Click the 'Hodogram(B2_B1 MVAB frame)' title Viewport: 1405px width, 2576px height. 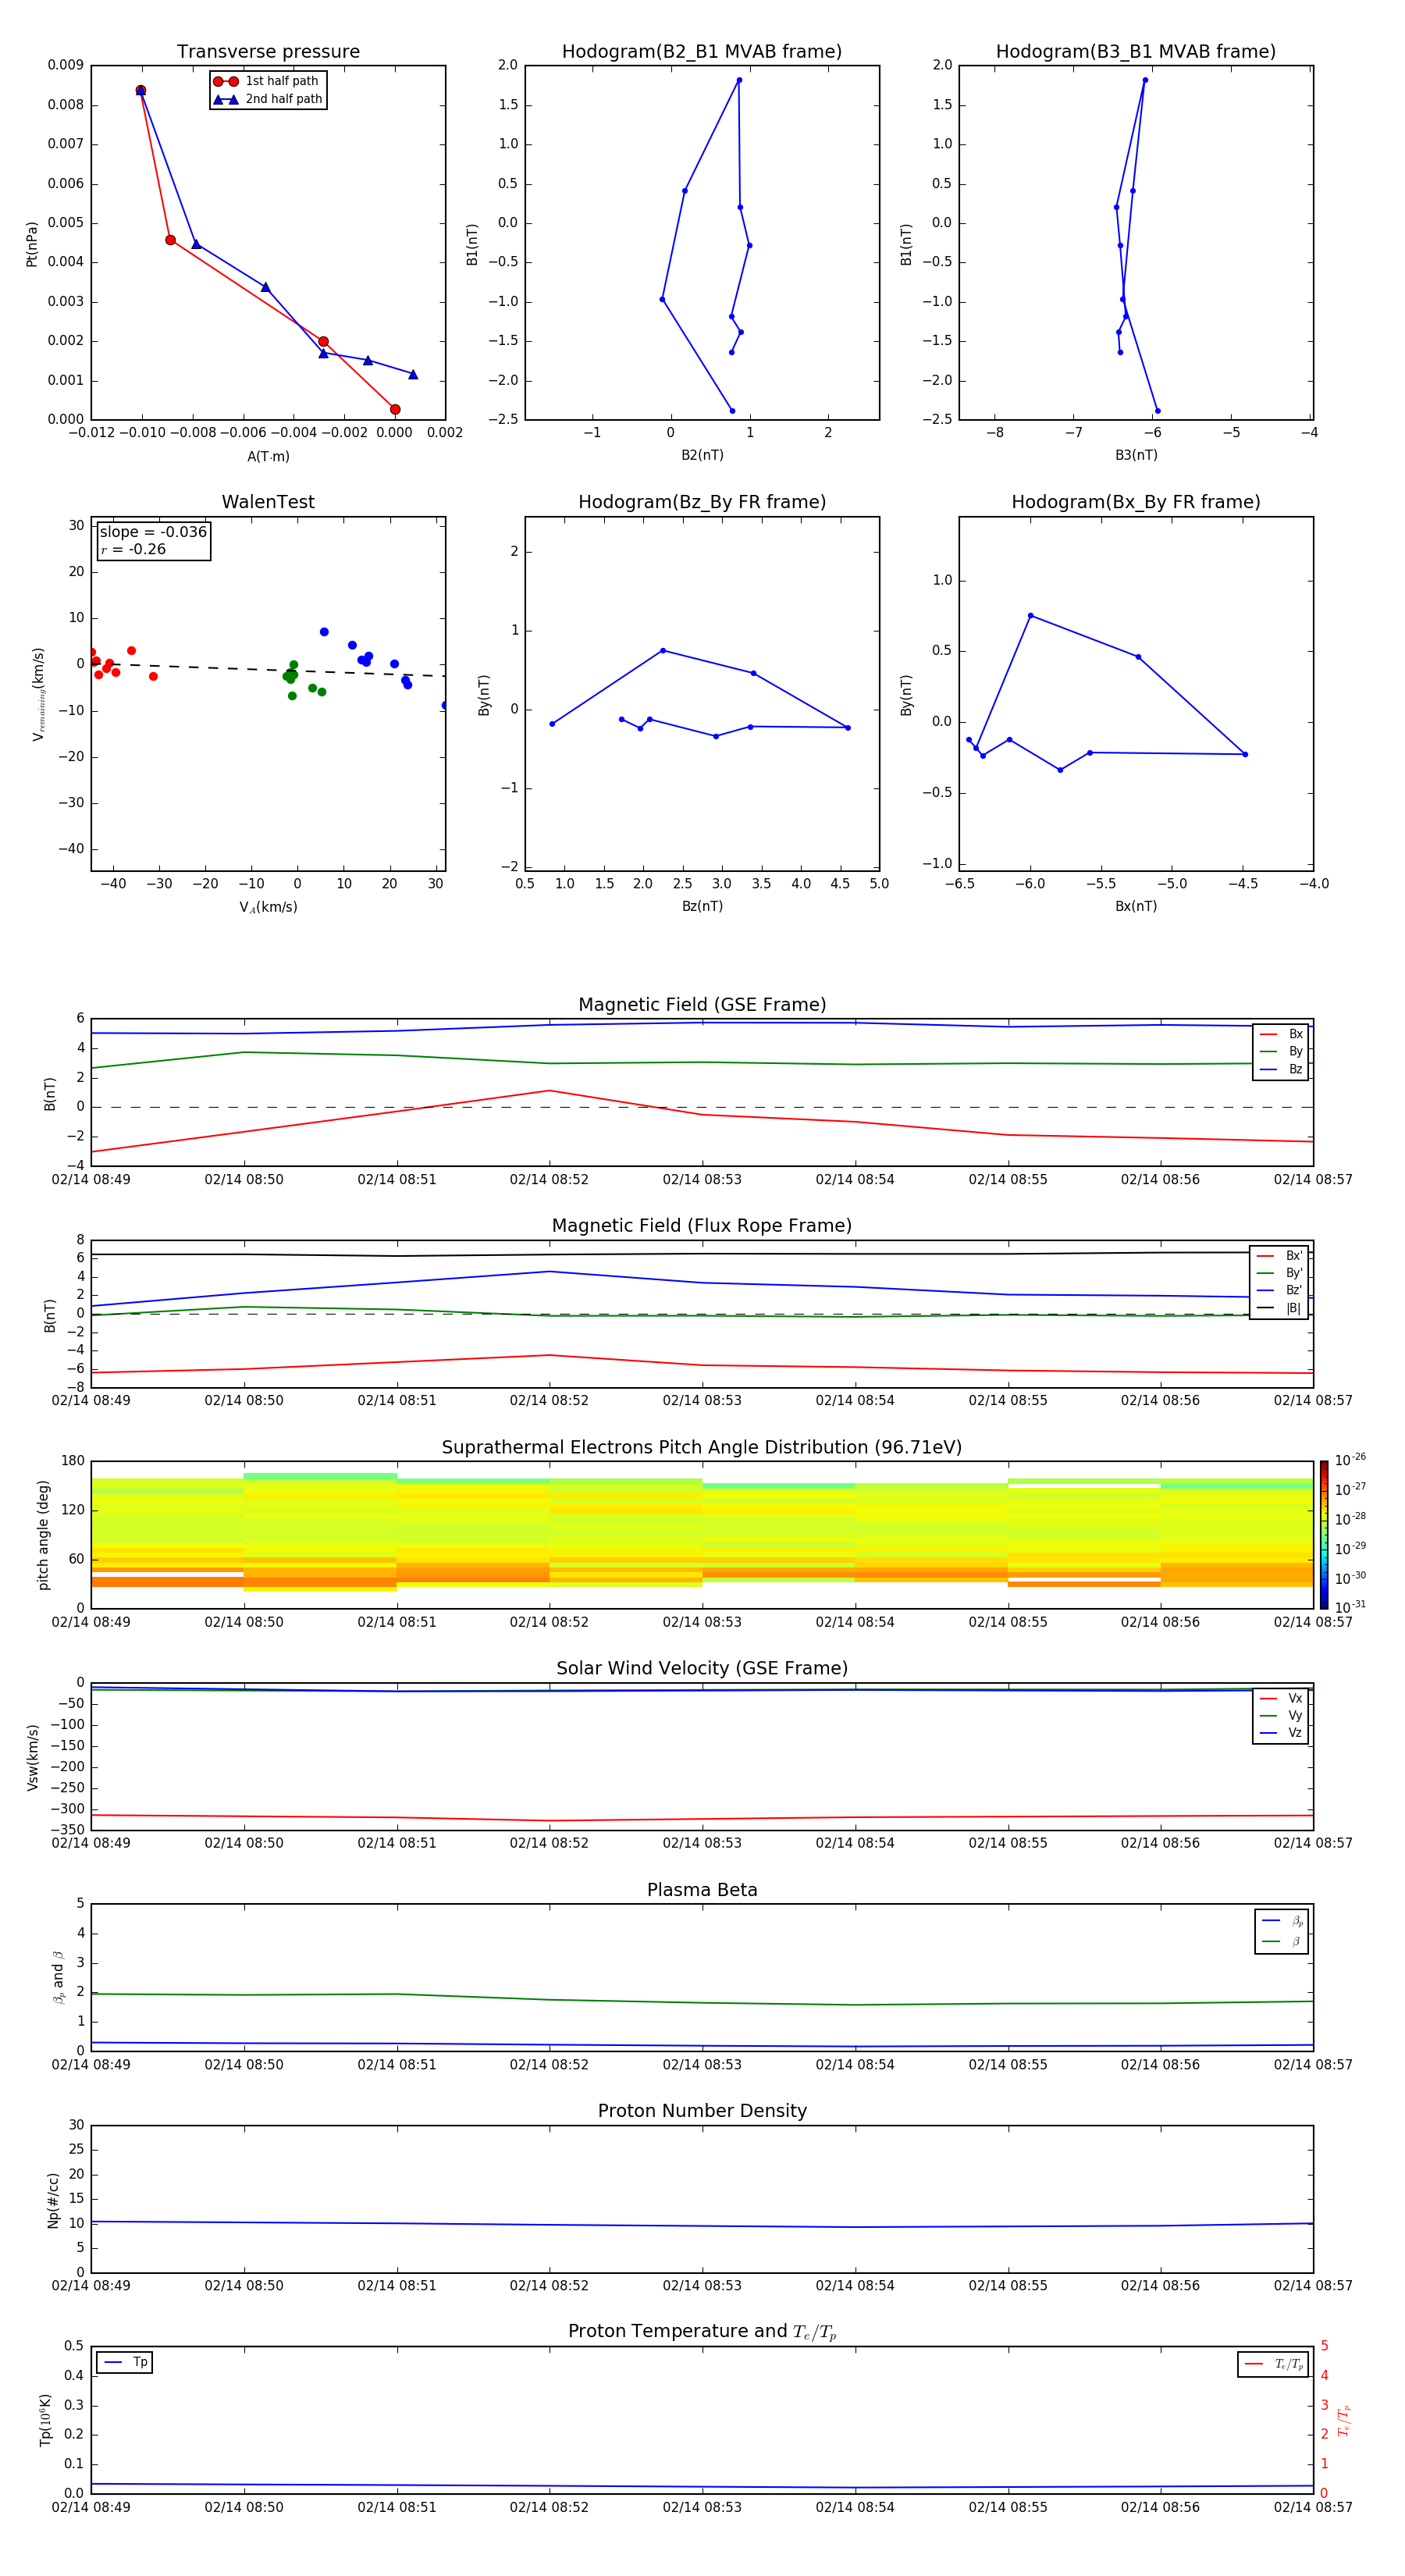[702, 52]
